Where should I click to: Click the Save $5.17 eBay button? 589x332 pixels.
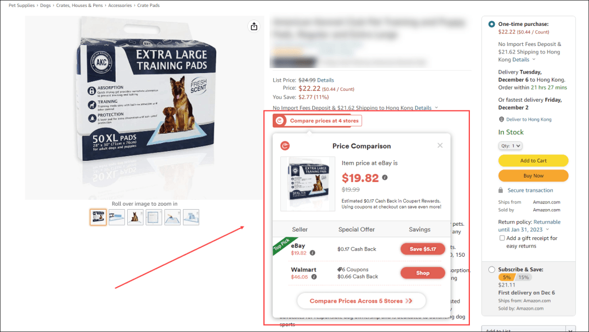click(x=423, y=249)
